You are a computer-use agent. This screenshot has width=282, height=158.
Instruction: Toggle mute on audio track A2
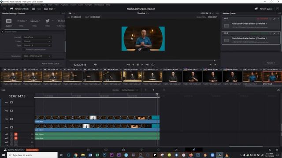tap(16, 138)
